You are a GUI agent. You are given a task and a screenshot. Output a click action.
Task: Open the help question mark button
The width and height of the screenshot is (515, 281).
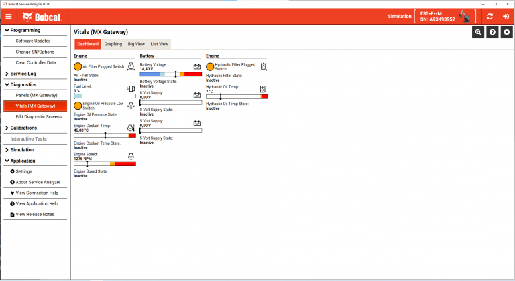492,32
